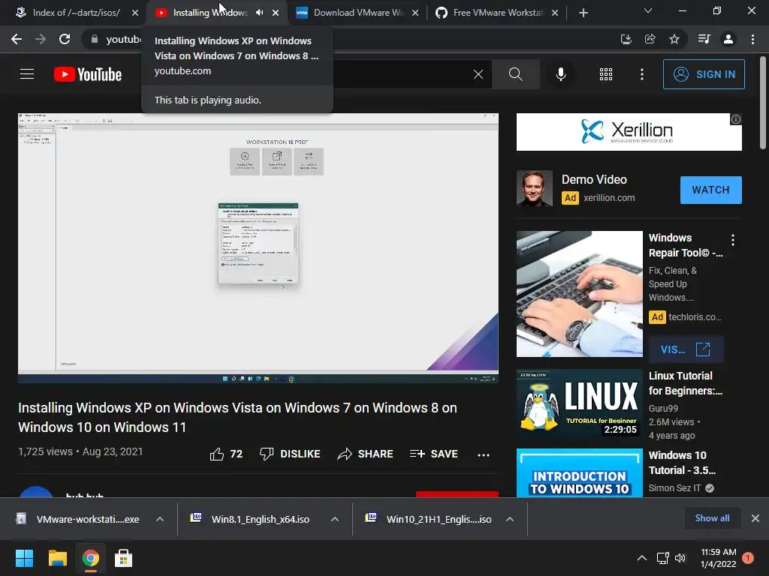The width and height of the screenshot is (769, 576).
Task: Click the video player
Action: coord(258,247)
